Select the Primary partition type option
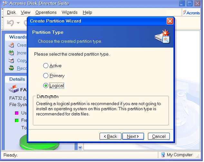 click(46, 76)
